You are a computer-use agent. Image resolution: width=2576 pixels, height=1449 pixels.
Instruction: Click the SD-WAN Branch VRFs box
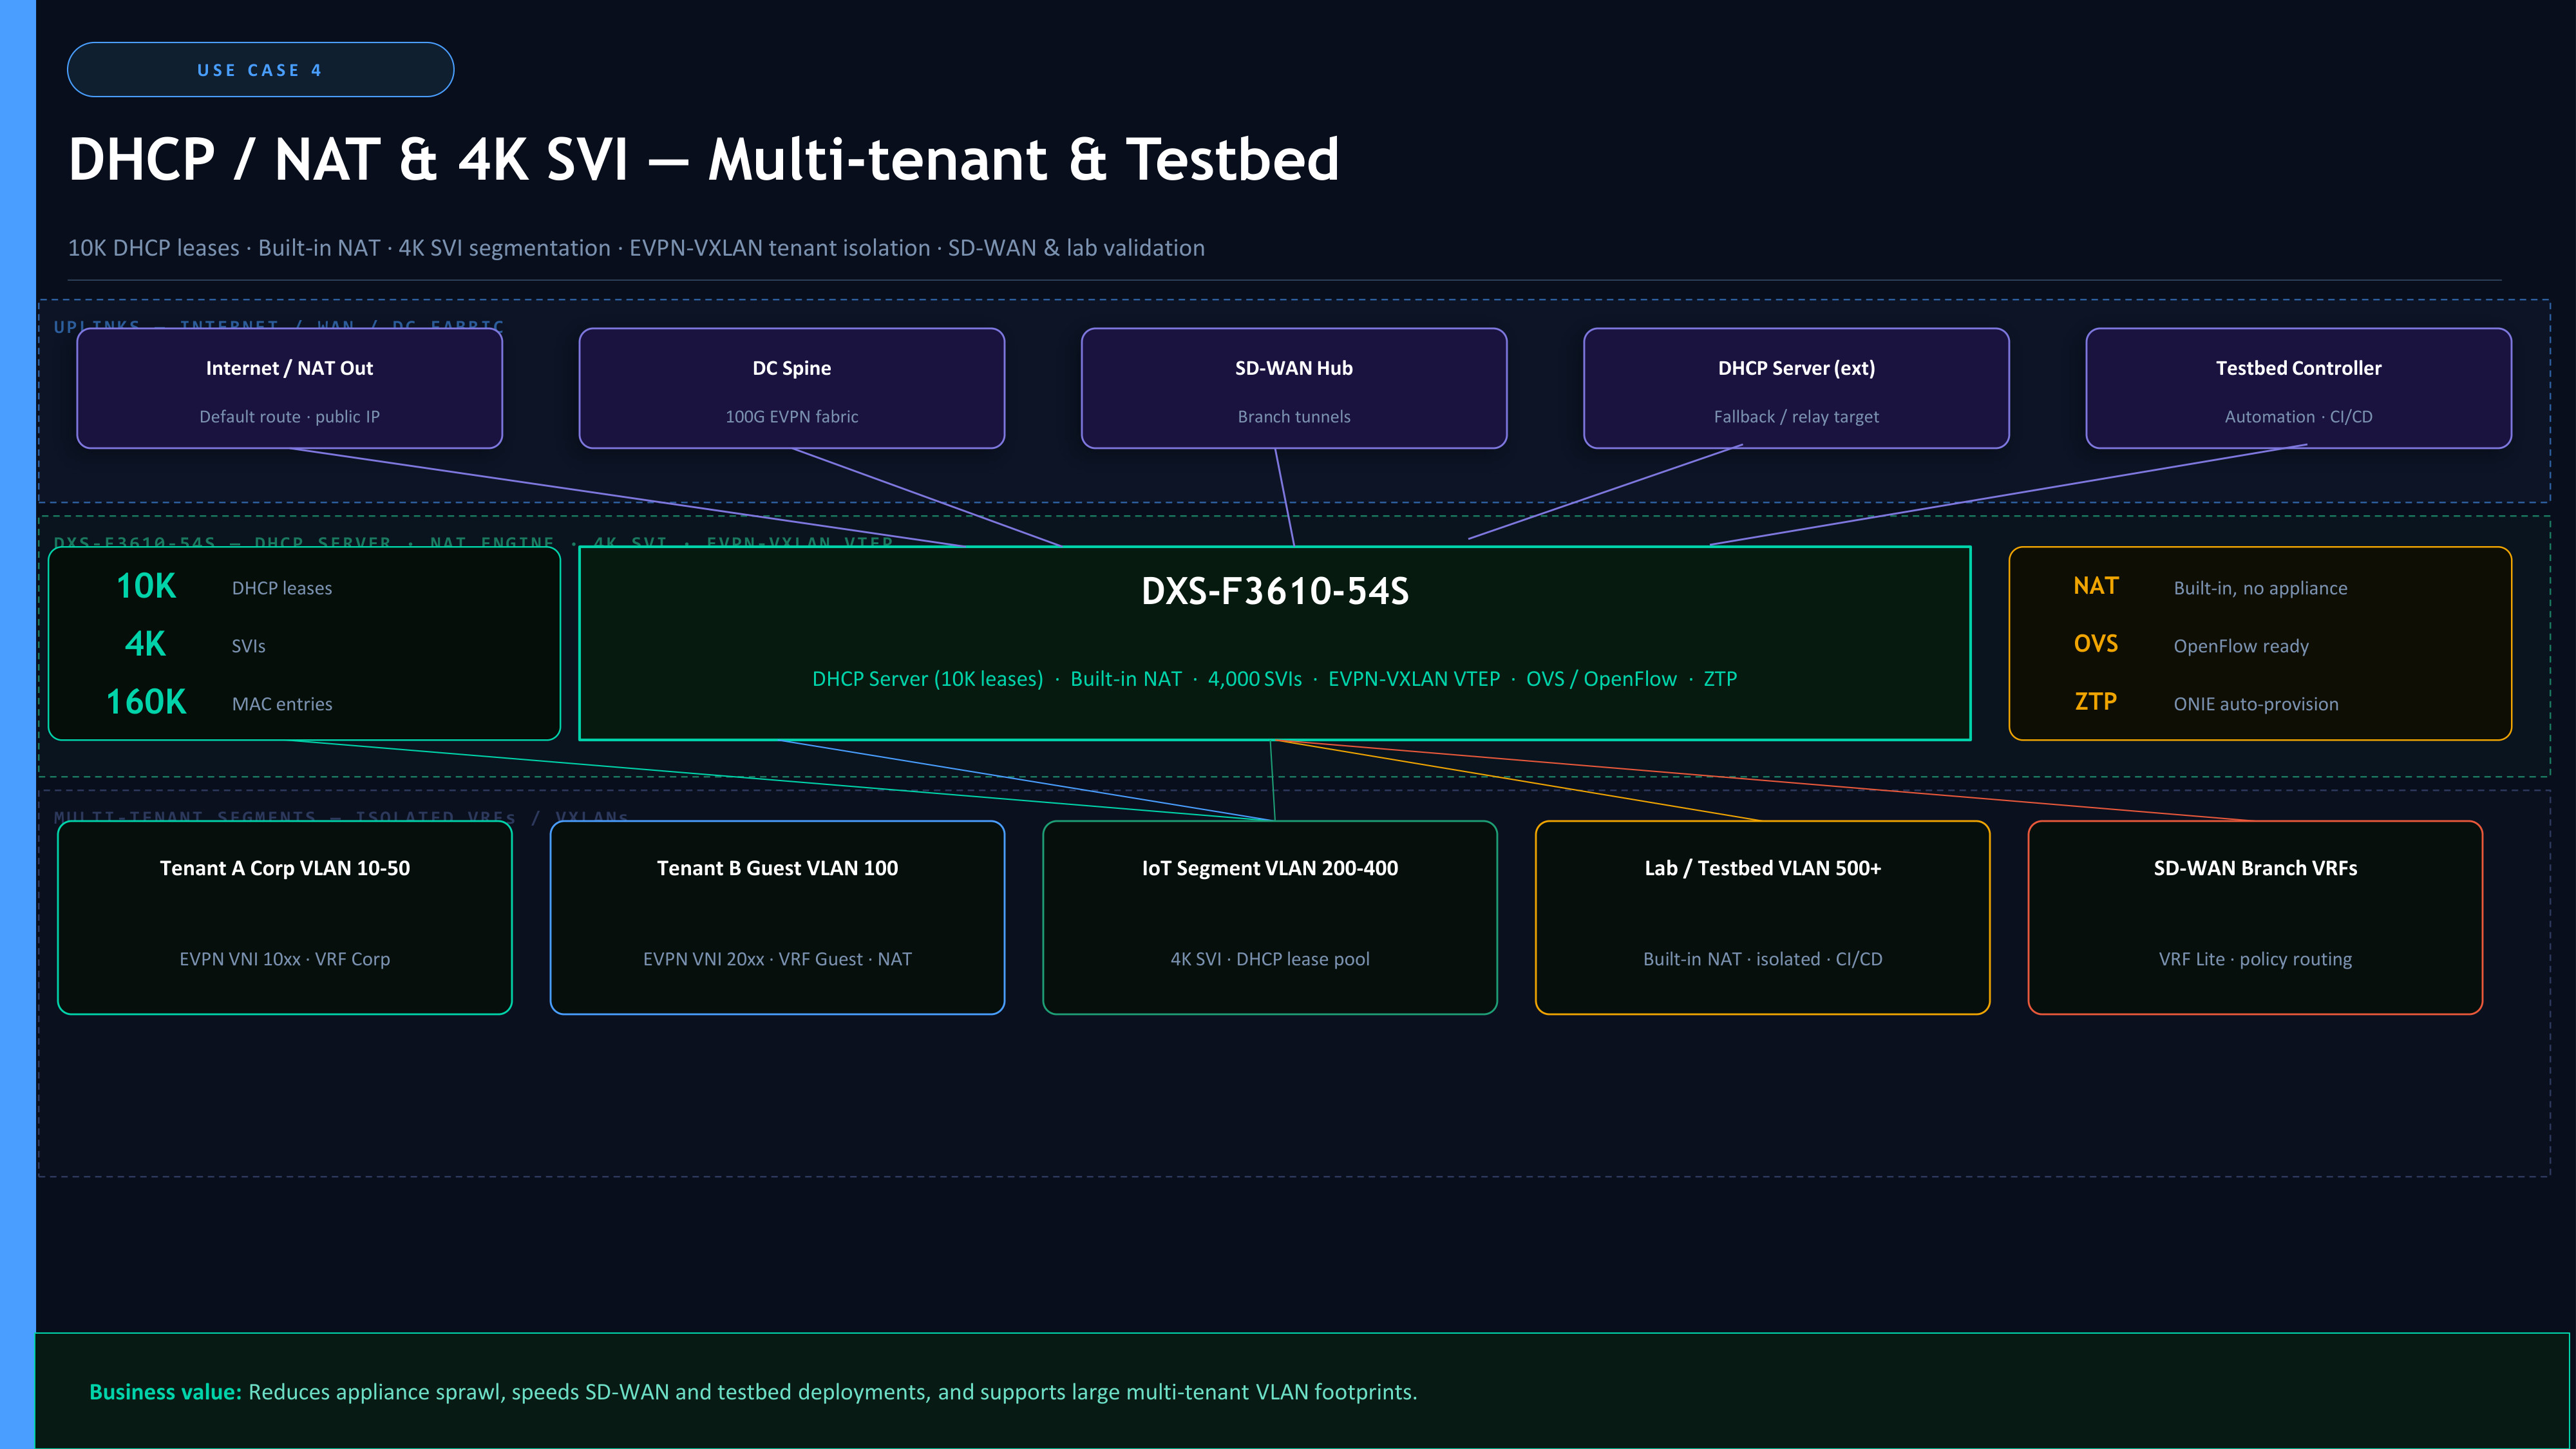tap(2254, 917)
